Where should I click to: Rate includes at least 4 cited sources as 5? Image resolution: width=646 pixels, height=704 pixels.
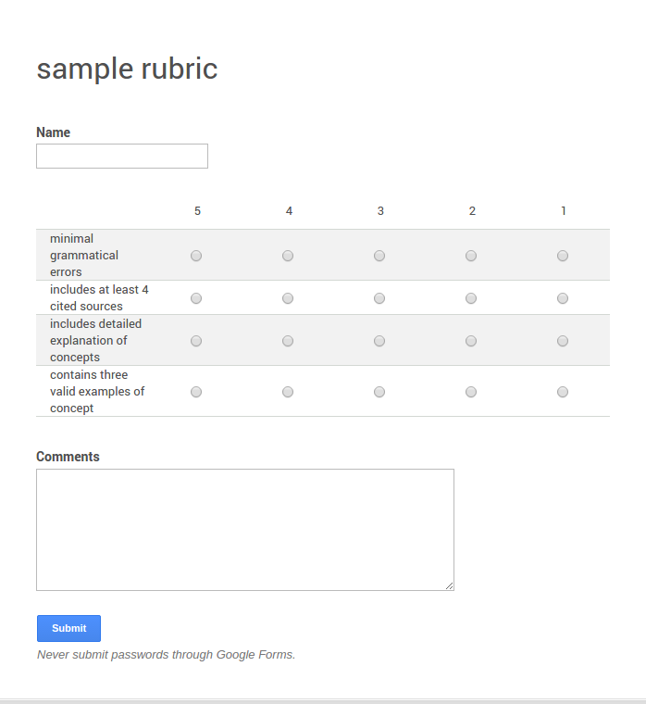pos(196,298)
